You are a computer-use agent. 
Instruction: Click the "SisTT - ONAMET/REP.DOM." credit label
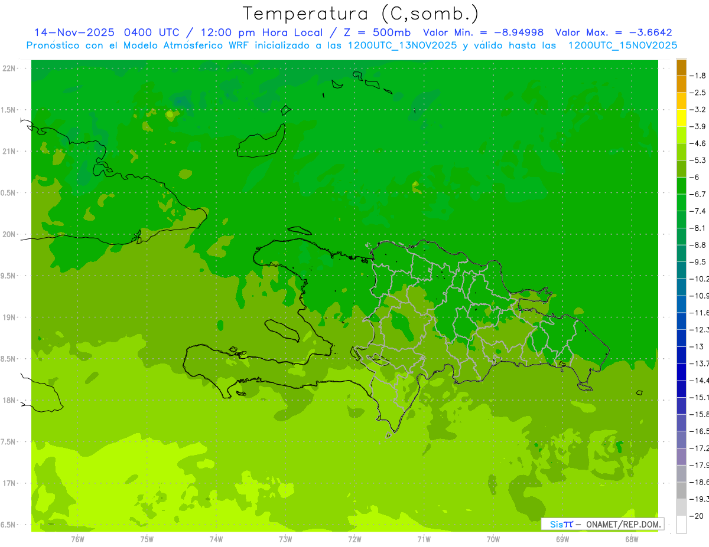(602, 524)
